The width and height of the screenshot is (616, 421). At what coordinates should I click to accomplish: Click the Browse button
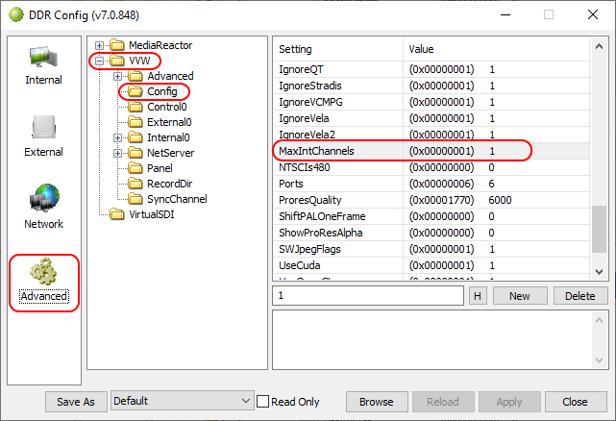377,402
